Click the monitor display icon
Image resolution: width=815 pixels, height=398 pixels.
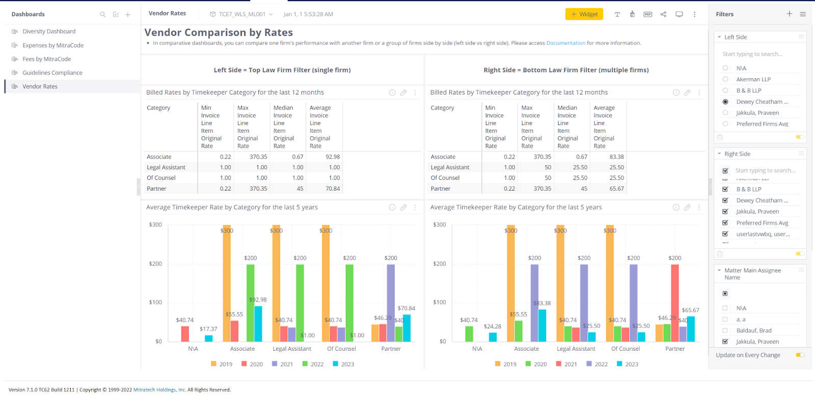coord(679,14)
